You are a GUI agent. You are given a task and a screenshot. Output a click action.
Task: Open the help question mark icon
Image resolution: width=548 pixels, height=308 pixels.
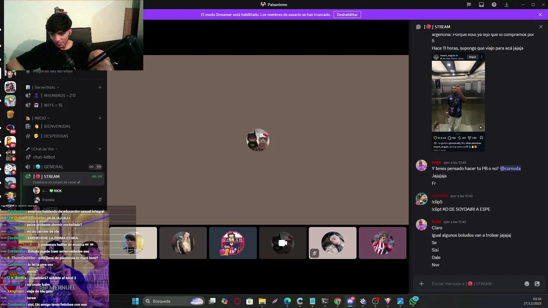click(494, 5)
